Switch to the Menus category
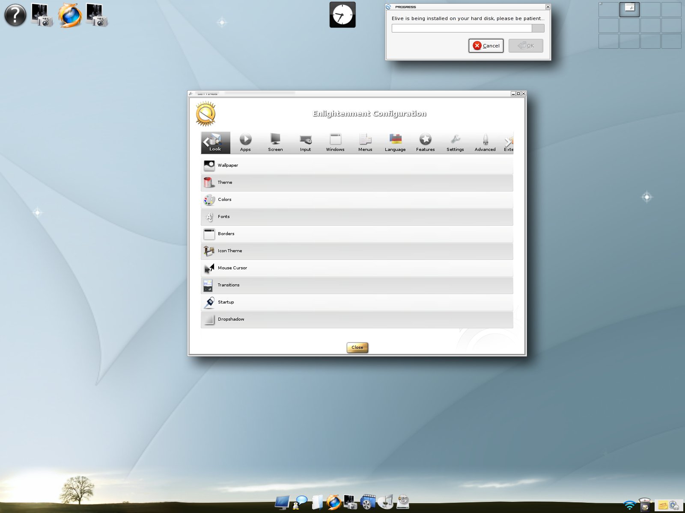This screenshot has width=685, height=513. (365, 142)
